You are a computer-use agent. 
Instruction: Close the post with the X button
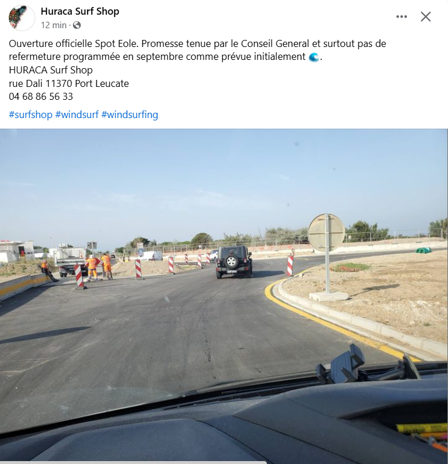pyautogui.click(x=426, y=16)
